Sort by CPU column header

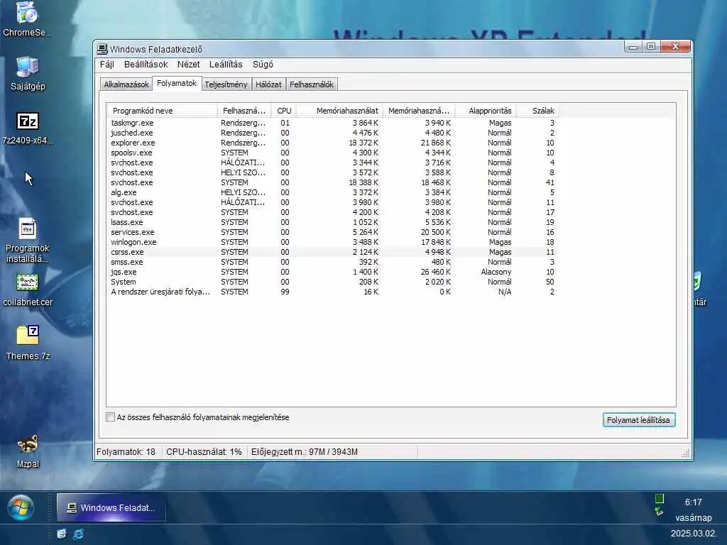coord(284,110)
